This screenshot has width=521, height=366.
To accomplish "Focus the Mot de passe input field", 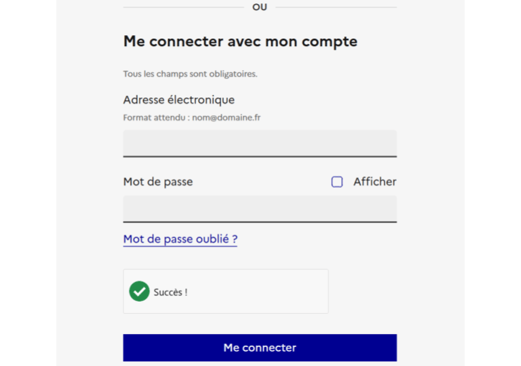I will click(260, 209).
